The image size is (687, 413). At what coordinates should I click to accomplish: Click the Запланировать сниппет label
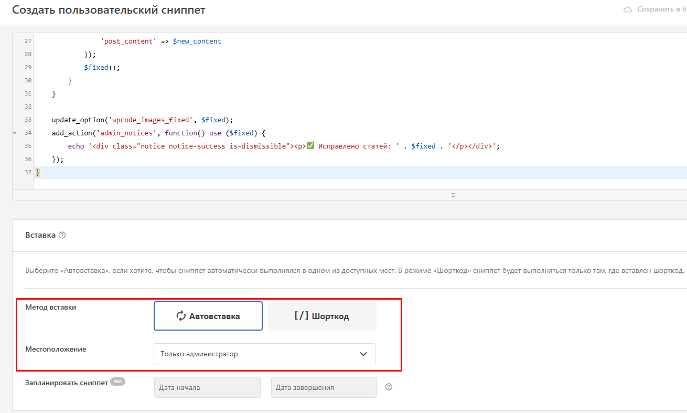point(67,383)
